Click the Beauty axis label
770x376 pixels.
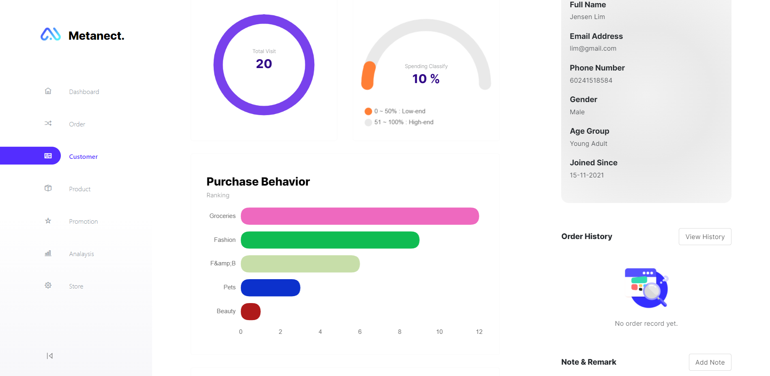tap(226, 311)
